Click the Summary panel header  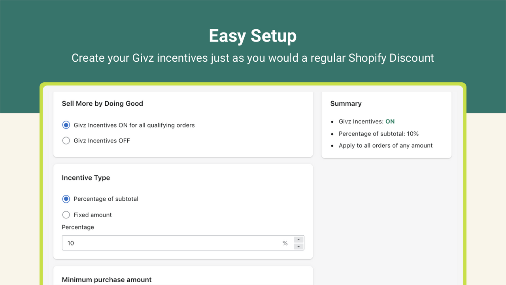click(346, 103)
